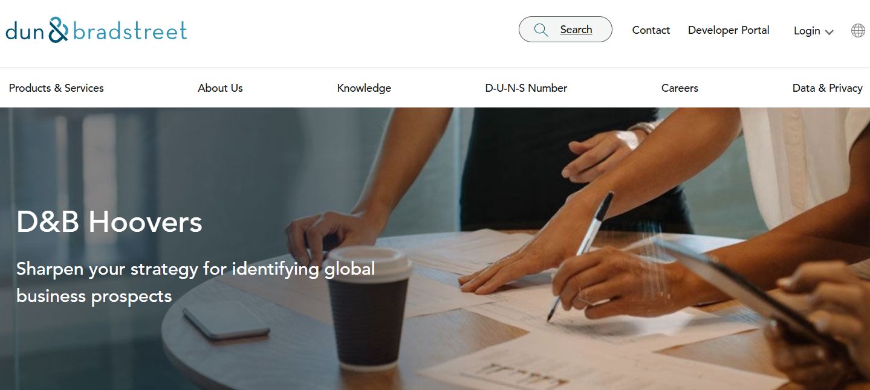
Task: Open the Developer Portal link
Action: [x=729, y=30]
